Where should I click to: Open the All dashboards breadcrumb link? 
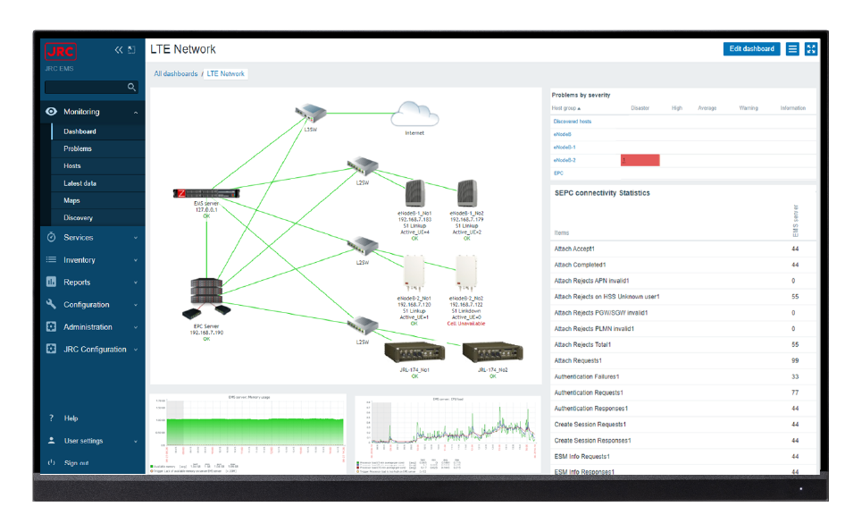coord(175,73)
